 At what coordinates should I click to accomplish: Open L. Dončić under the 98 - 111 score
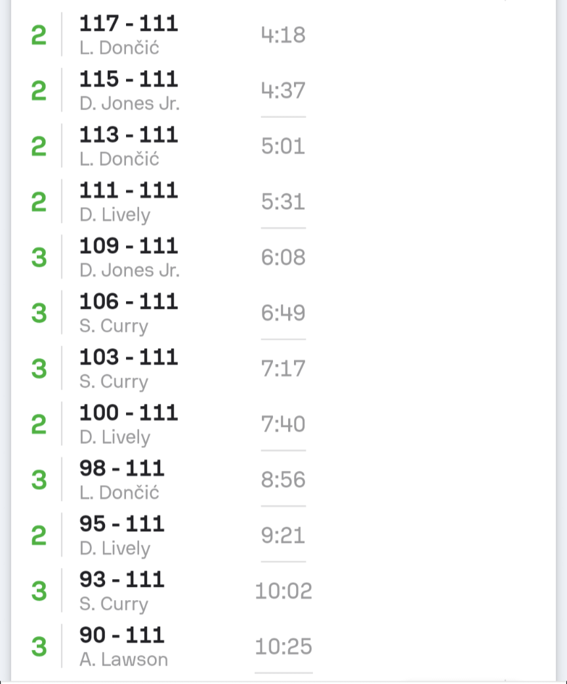(119, 493)
